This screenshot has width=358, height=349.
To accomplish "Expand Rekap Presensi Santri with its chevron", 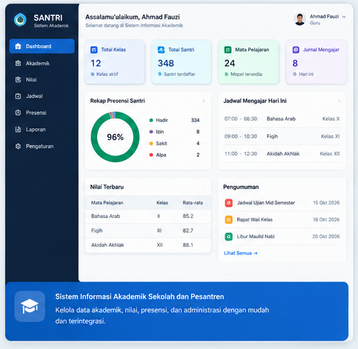I will pos(204,101).
